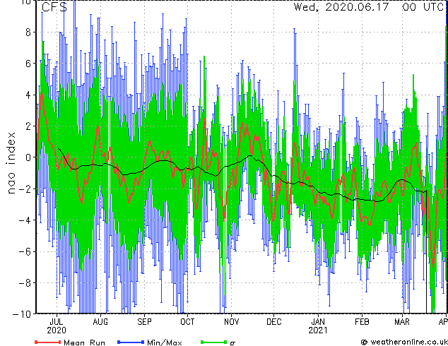This screenshot has height=346, width=448.
Task: Click the "nao index" axis title
Action: pos(11,163)
